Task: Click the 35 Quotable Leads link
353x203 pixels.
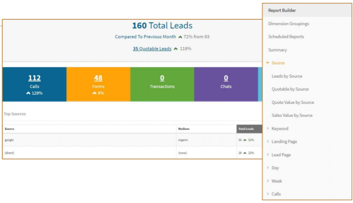Action: coord(152,49)
